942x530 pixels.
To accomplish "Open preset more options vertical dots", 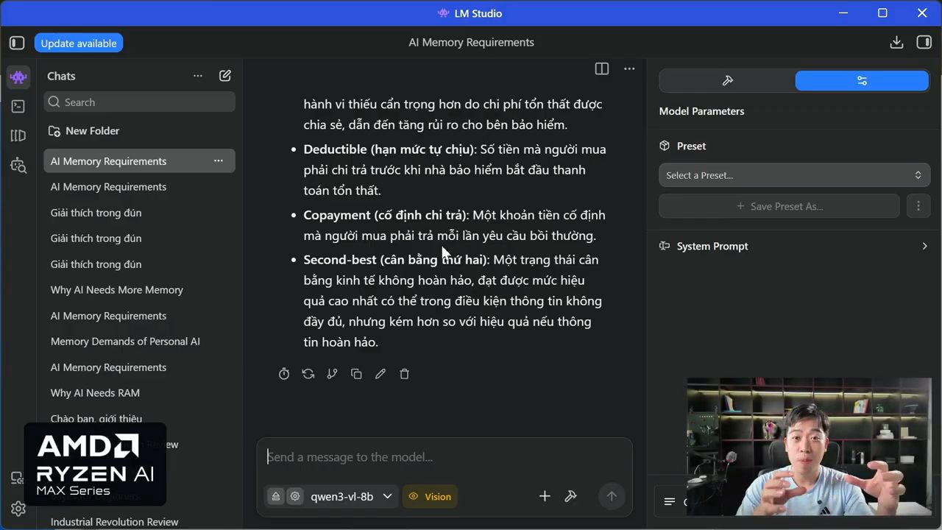I will 918,206.
